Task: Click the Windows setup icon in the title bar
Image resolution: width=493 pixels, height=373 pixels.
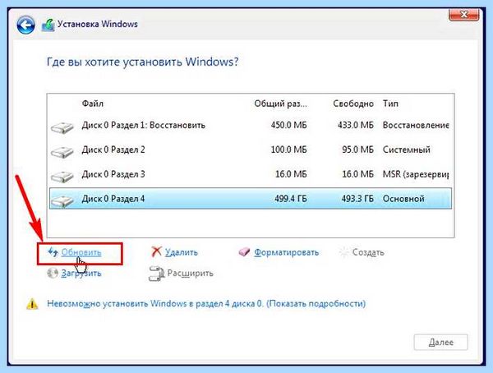Action: tap(48, 25)
